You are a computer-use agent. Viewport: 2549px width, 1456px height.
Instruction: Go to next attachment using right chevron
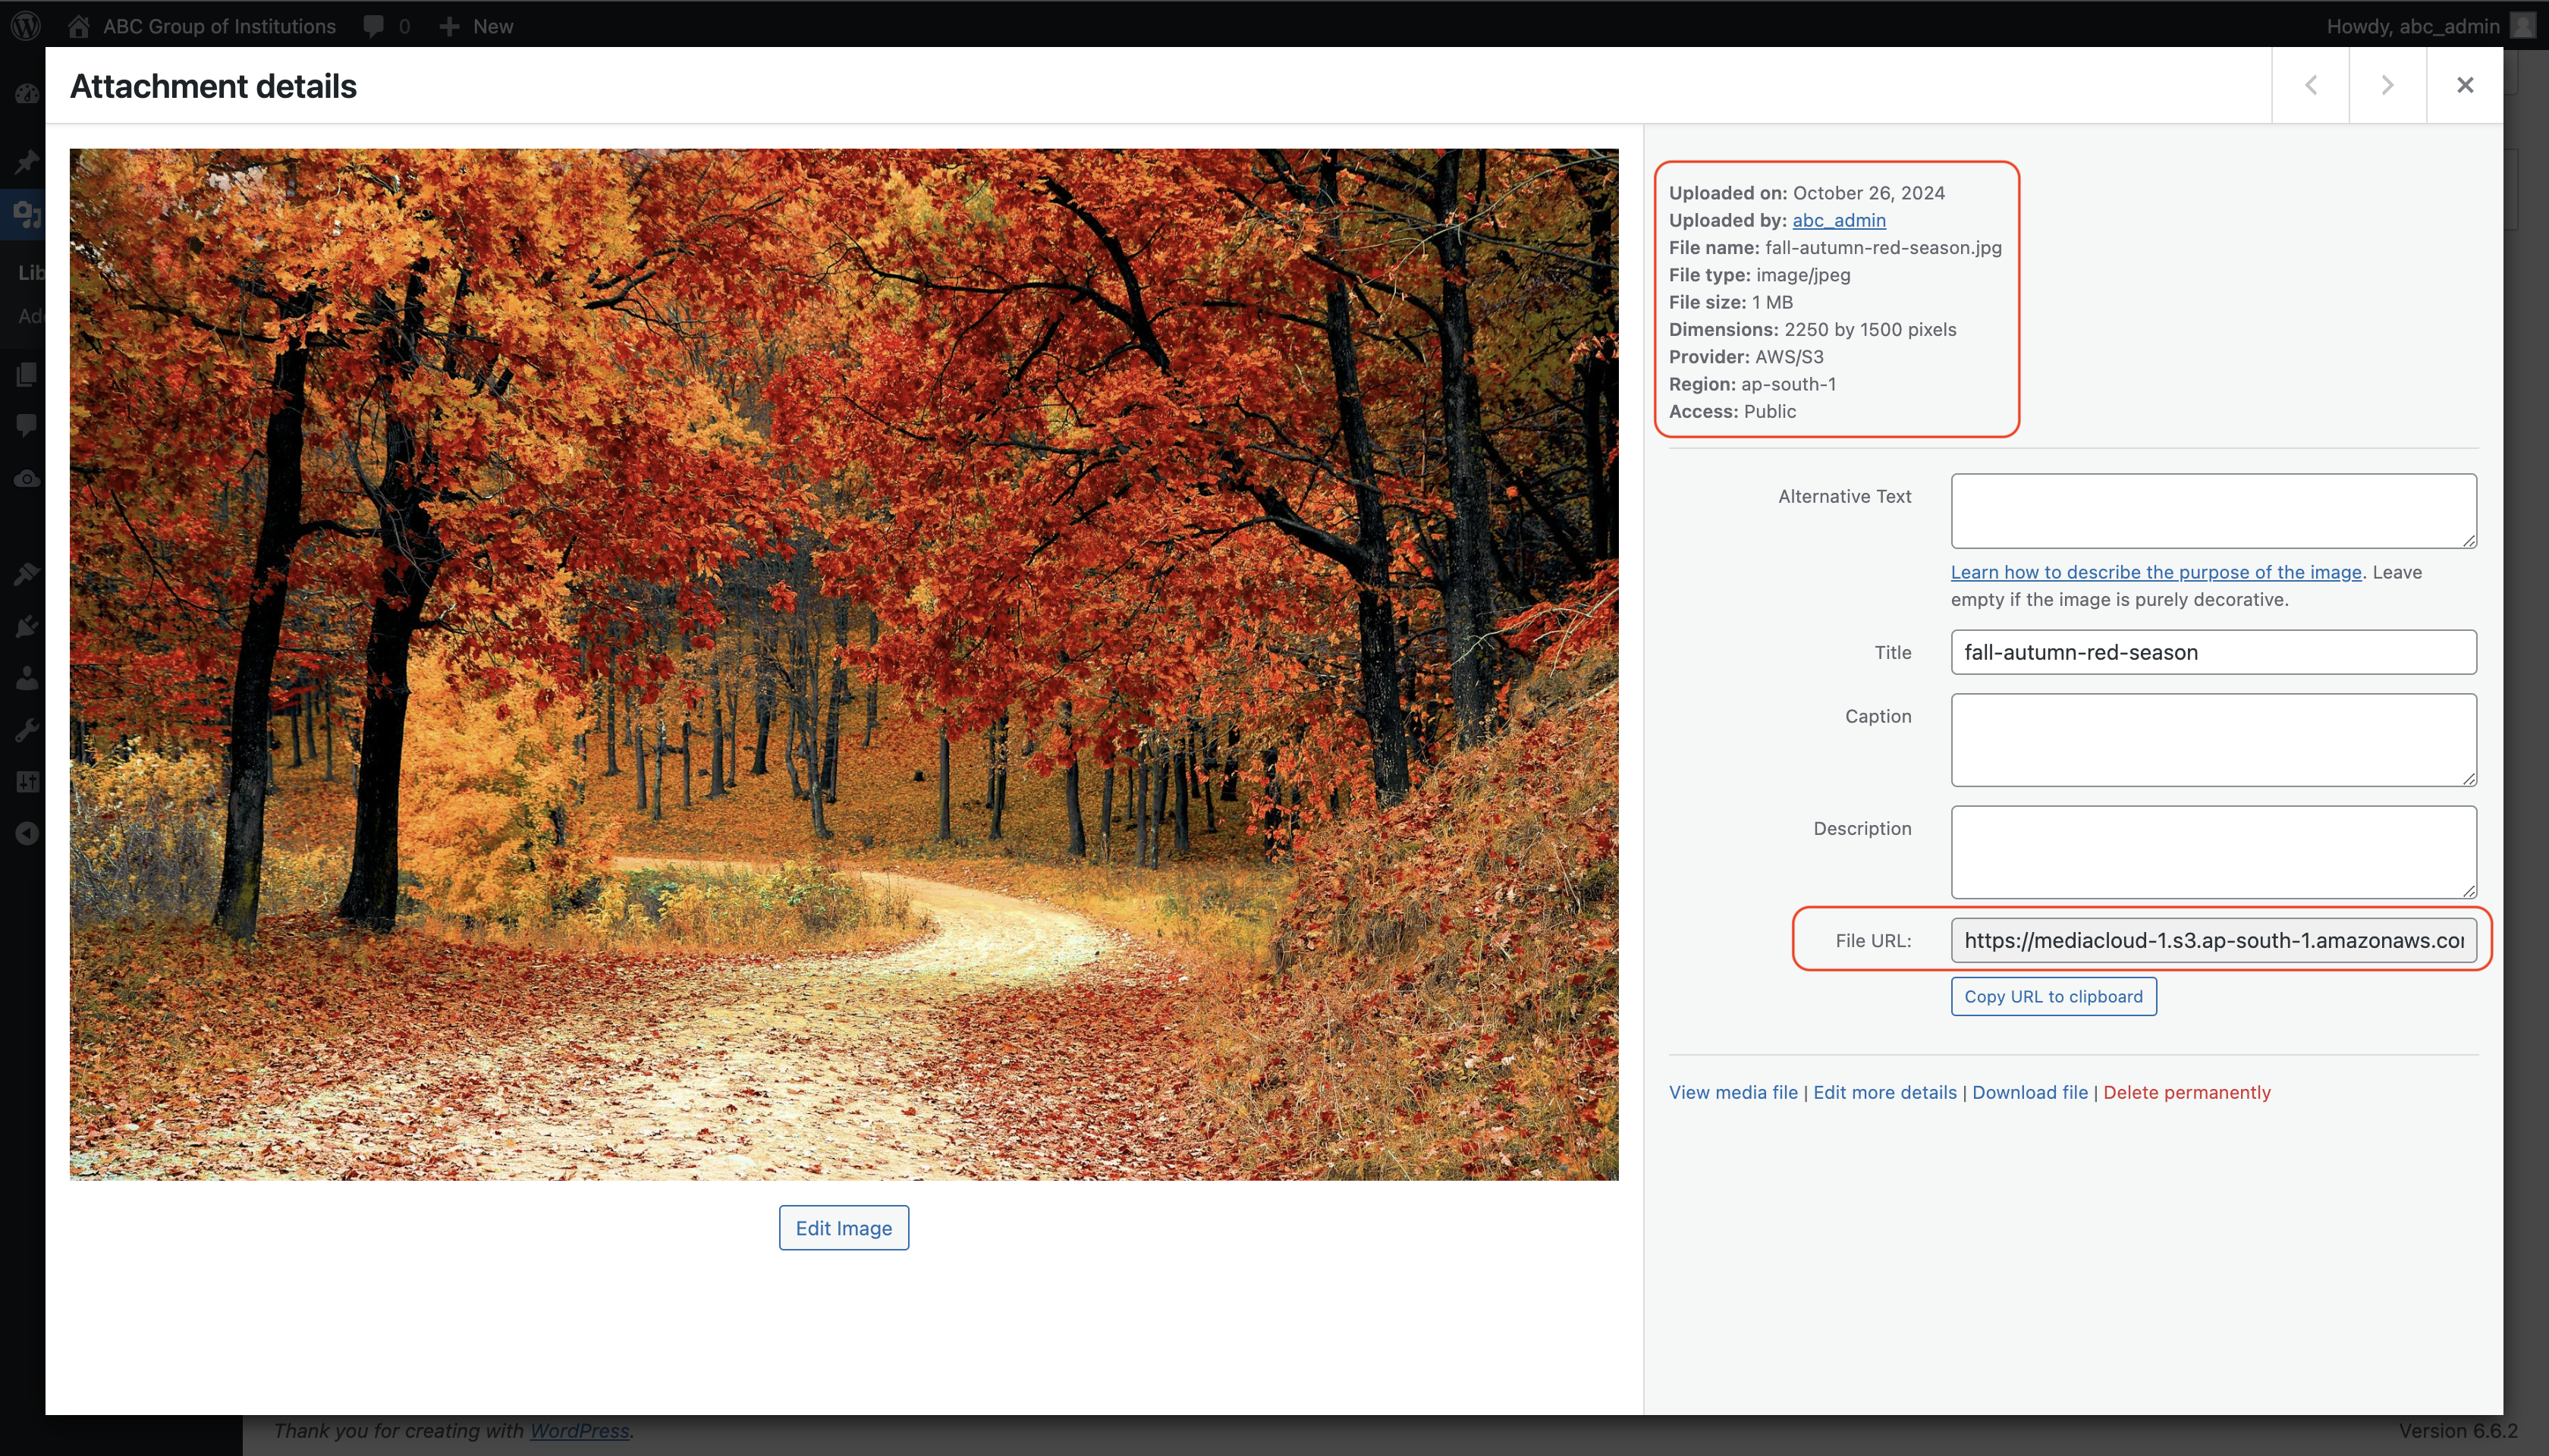(2388, 85)
